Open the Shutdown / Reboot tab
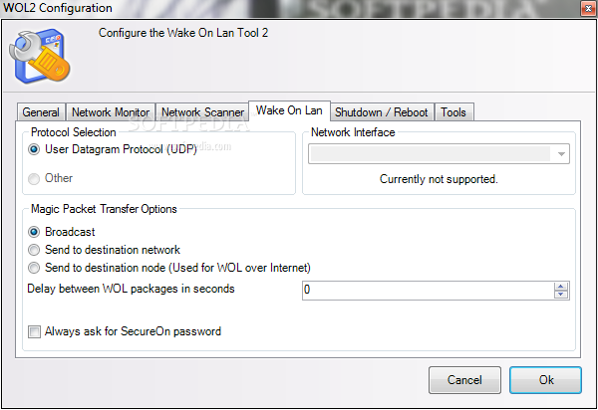This screenshot has height=410, width=598. click(382, 112)
